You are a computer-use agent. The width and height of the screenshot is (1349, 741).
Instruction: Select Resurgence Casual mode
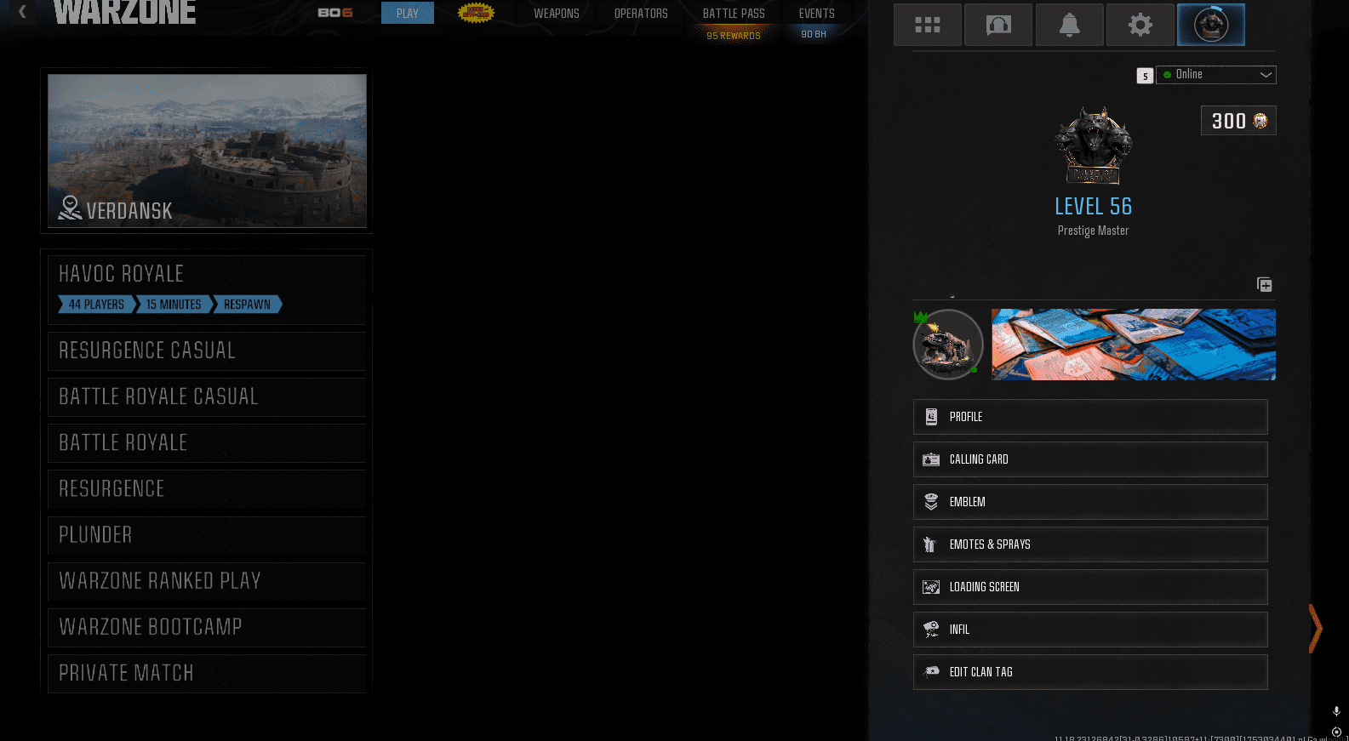(207, 351)
